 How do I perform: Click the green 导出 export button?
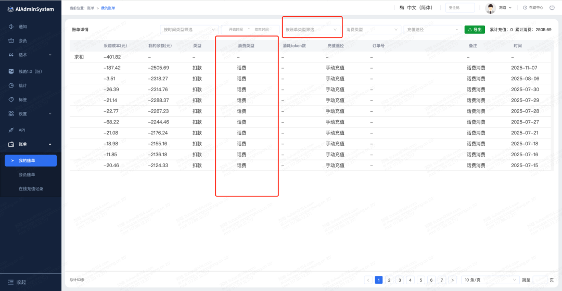point(475,30)
